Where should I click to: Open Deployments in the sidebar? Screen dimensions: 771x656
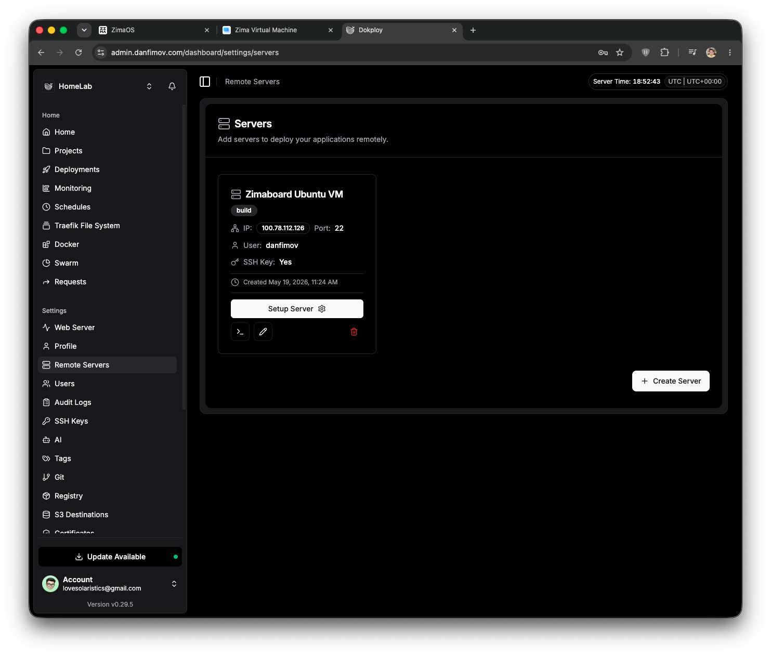pyautogui.click(x=108, y=169)
